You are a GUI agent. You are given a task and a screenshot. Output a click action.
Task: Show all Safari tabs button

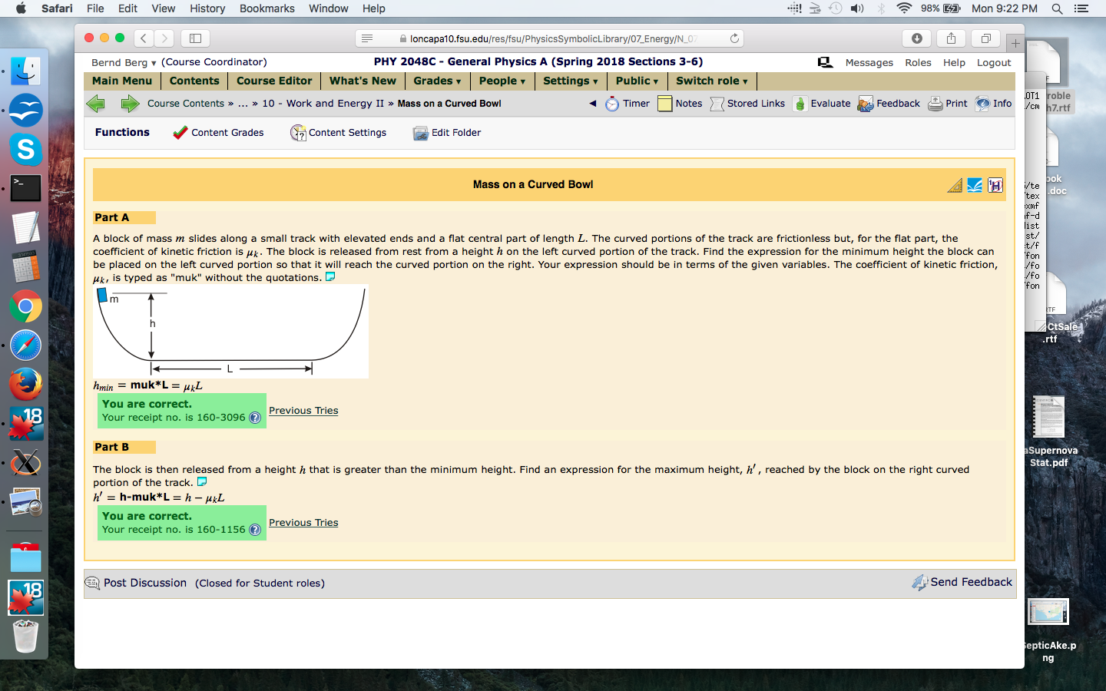pos(985,38)
